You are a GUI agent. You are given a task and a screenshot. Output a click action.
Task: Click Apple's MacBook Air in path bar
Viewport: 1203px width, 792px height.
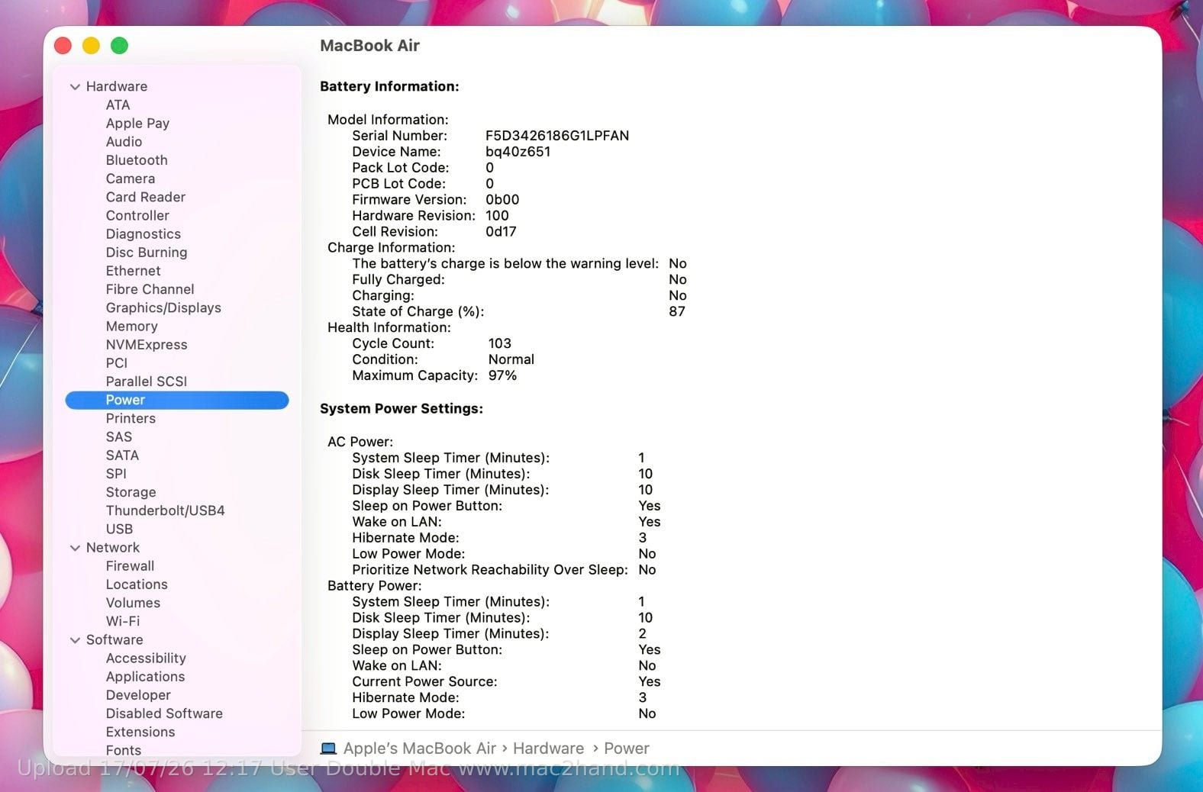click(420, 749)
